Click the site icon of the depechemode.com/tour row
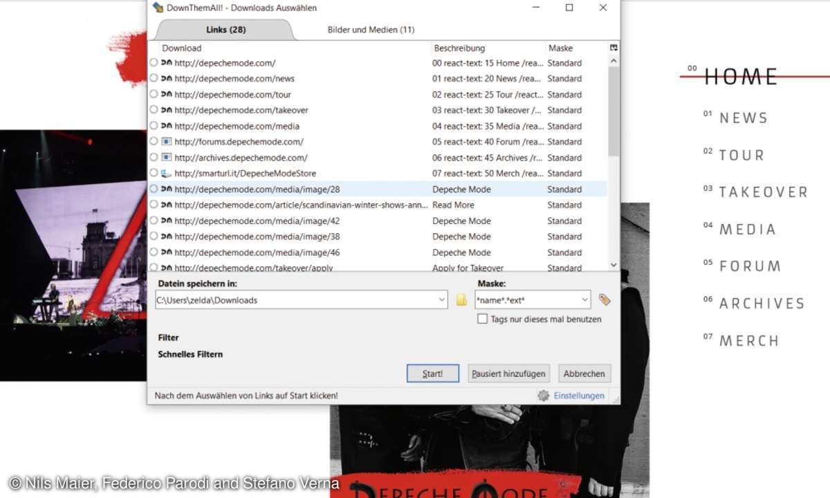The height and width of the screenshot is (498, 830). pos(166,95)
